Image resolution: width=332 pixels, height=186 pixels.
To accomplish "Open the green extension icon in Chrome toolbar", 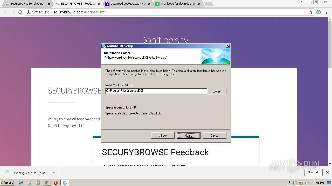I will click(x=319, y=12).
